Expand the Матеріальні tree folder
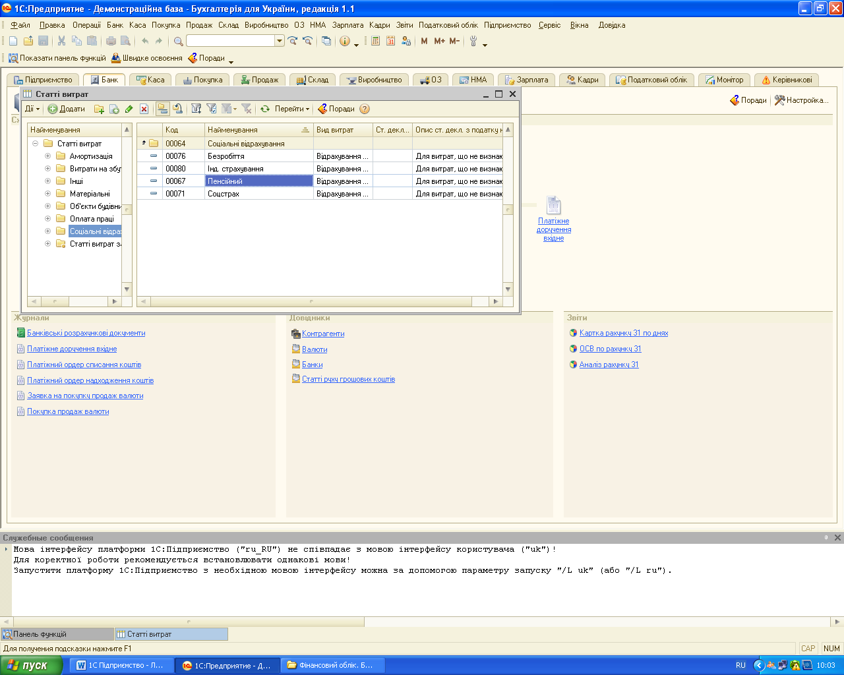Viewport: 844px width, 675px height. point(47,194)
